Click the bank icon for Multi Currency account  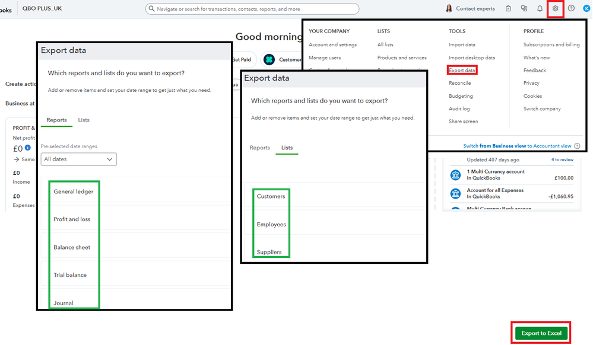[x=456, y=175]
